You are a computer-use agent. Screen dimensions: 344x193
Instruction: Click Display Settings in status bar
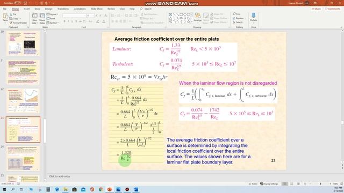[269, 184]
